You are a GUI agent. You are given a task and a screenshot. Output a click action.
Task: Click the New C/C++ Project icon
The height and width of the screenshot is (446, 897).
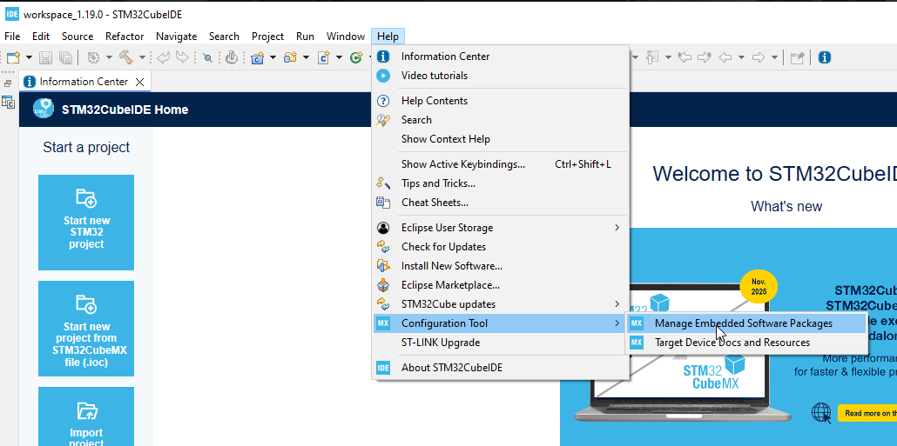tap(258, 57)
